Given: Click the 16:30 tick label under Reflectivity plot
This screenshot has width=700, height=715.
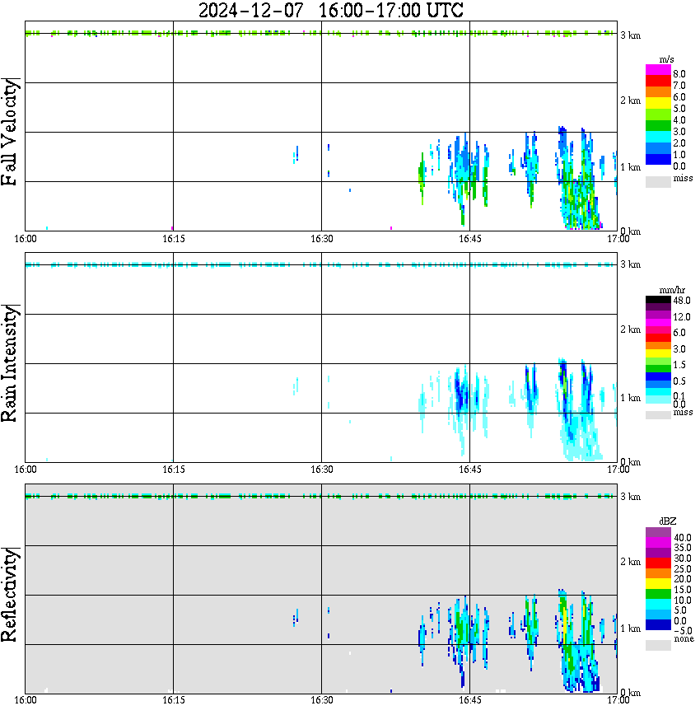Looking at the screenshot, I should point(321,700).
